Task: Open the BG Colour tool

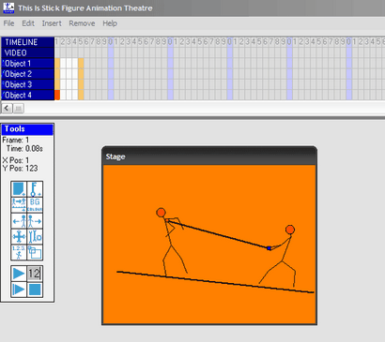Action: [35, 205]
